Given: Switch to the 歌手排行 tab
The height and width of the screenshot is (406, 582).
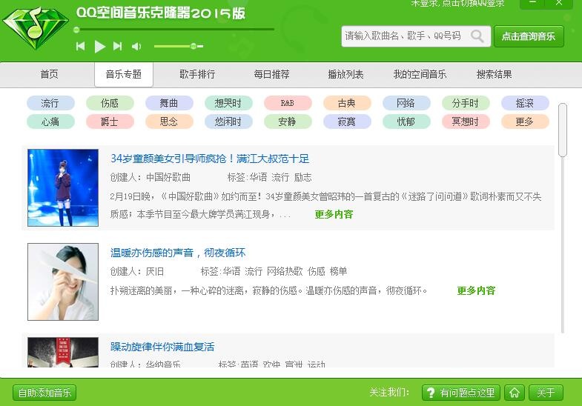Looking at the screenshot, I should point(197,74).
